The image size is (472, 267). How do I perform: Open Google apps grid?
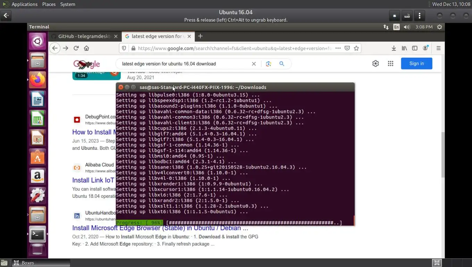pyautogui.click(x=390, y=64)
